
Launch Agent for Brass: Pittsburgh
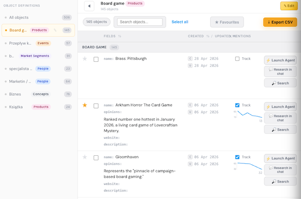[280, 60]
